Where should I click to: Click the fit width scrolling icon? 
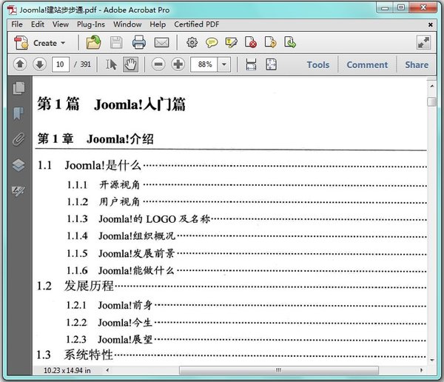pyautogui.click(x=251, y=64)
